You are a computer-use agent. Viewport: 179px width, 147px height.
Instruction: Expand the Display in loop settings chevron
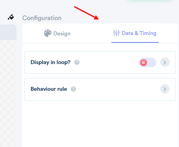coord(165,62)
